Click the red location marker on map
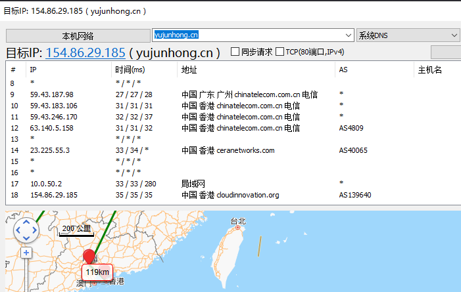Screen dimensions: 461x292 [x=89, y=257]
